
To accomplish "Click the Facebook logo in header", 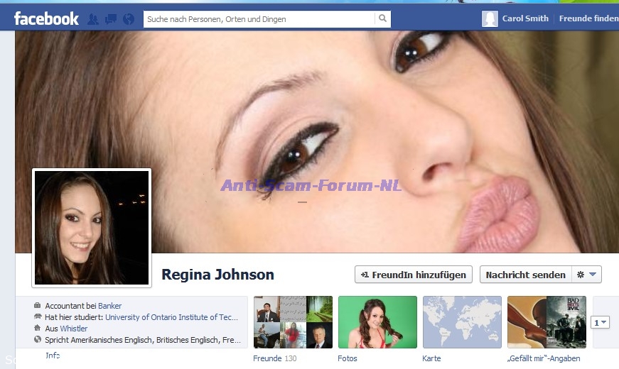I will [x=46, y=18].
